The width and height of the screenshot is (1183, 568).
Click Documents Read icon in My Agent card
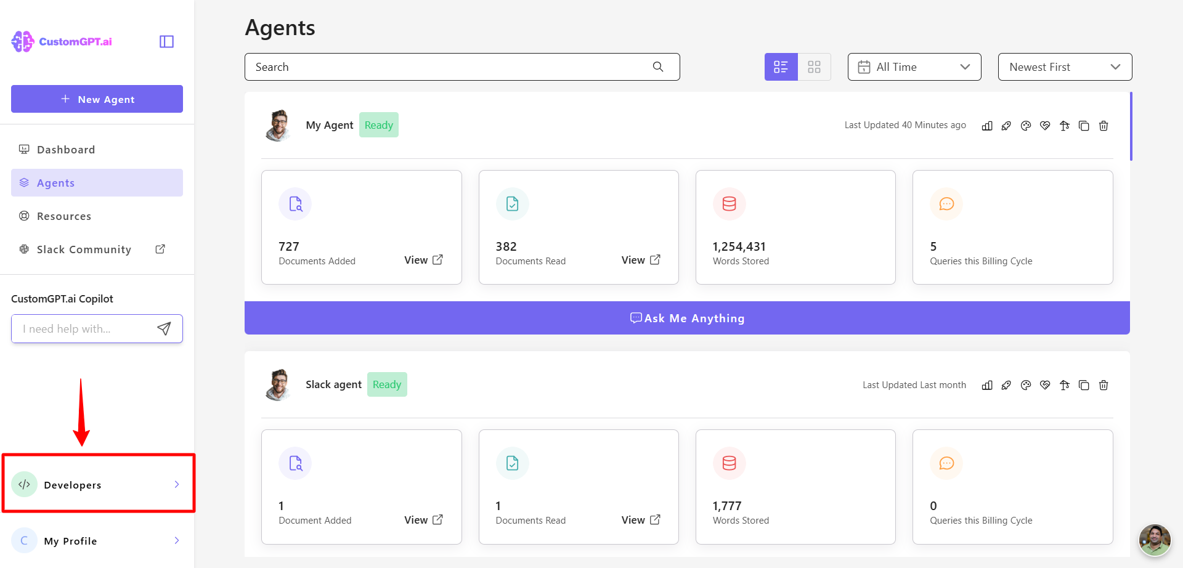click(513, 204)
